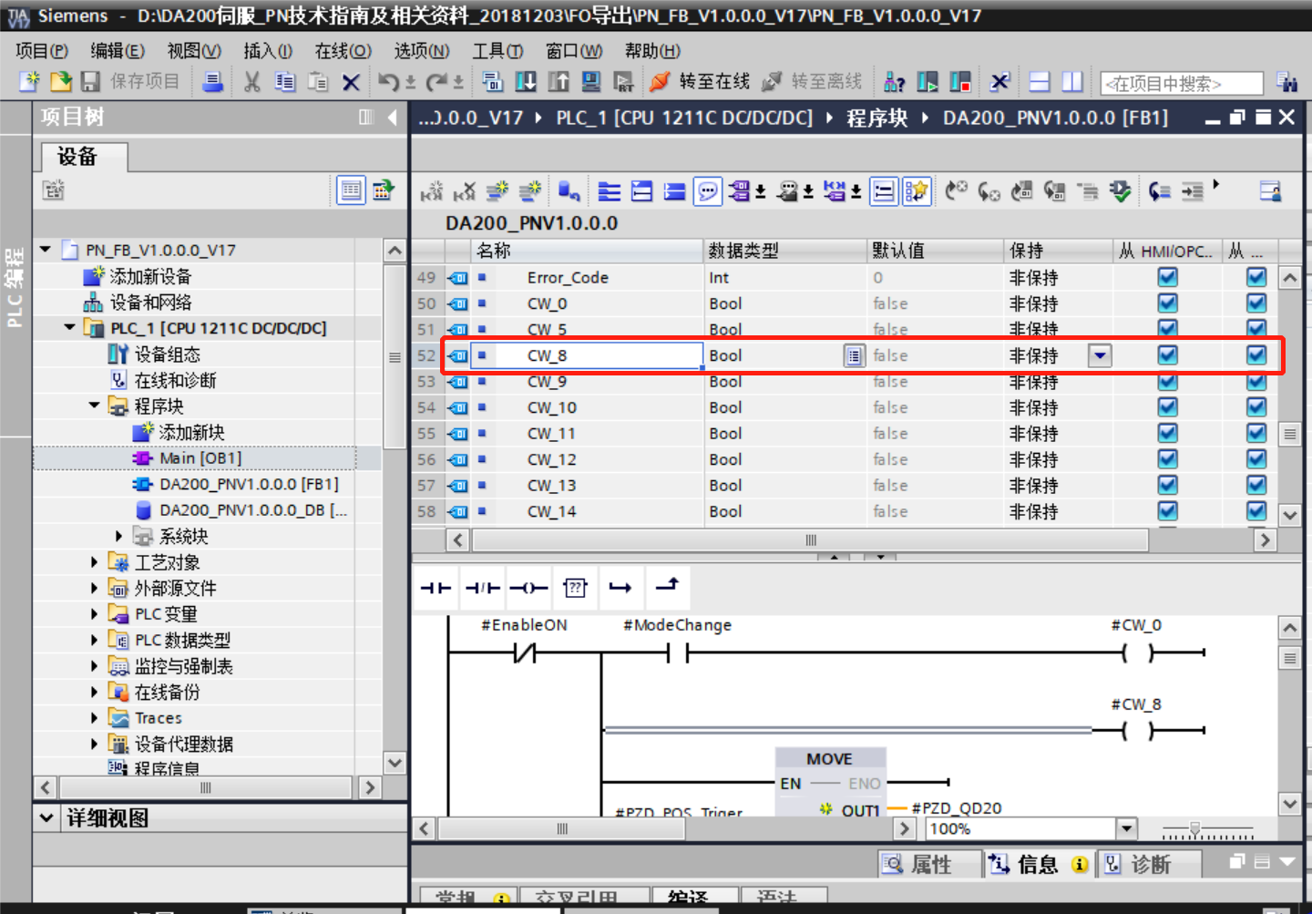Click the upload from device icon
This screenshot has height=914, width=1312.
click(x=559, y=82)
